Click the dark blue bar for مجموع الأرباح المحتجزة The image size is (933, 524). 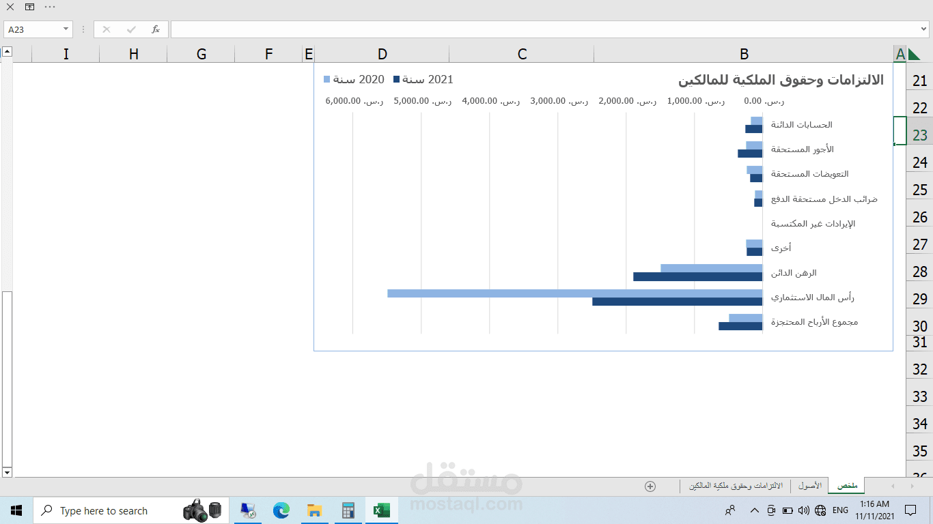(x=740, y=326)
